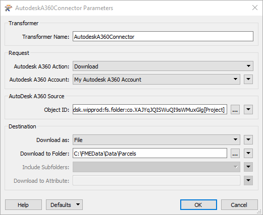Image resolution: width=263 pixels, height=215 pixels.
Task: Open Include Subfolders options arrow button
Action: coord(248,167)
